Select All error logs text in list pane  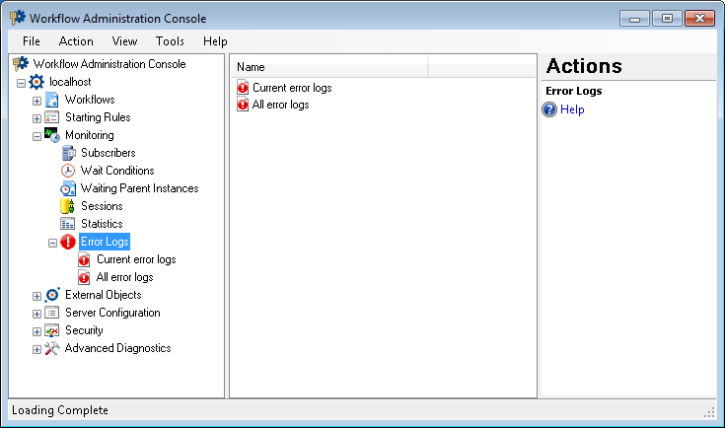pos(281,105)
